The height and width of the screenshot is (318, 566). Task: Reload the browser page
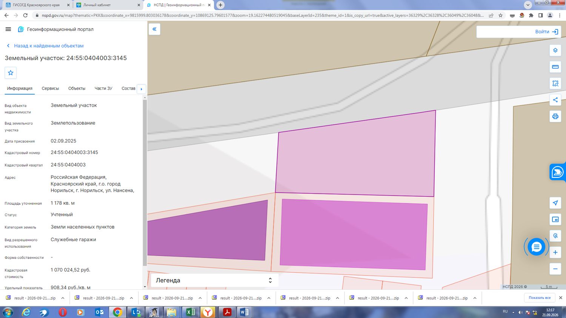click(25, 15)
